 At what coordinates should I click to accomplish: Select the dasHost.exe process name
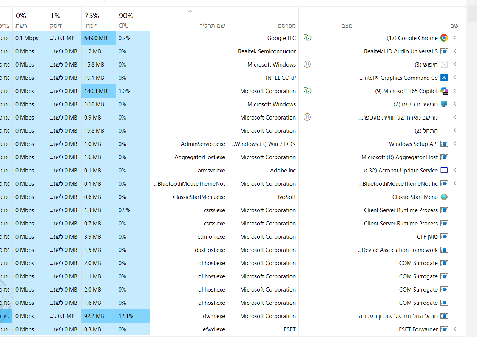pos(210,250)
